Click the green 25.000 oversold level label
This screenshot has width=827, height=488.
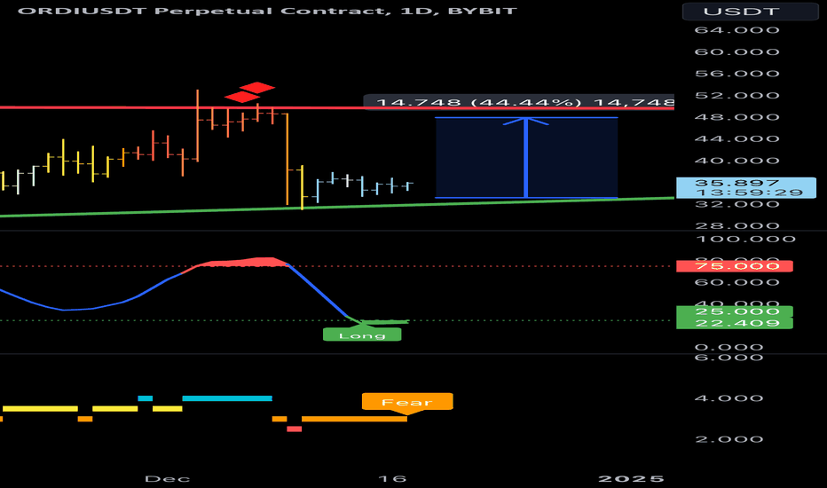click(x=734, y=311)
